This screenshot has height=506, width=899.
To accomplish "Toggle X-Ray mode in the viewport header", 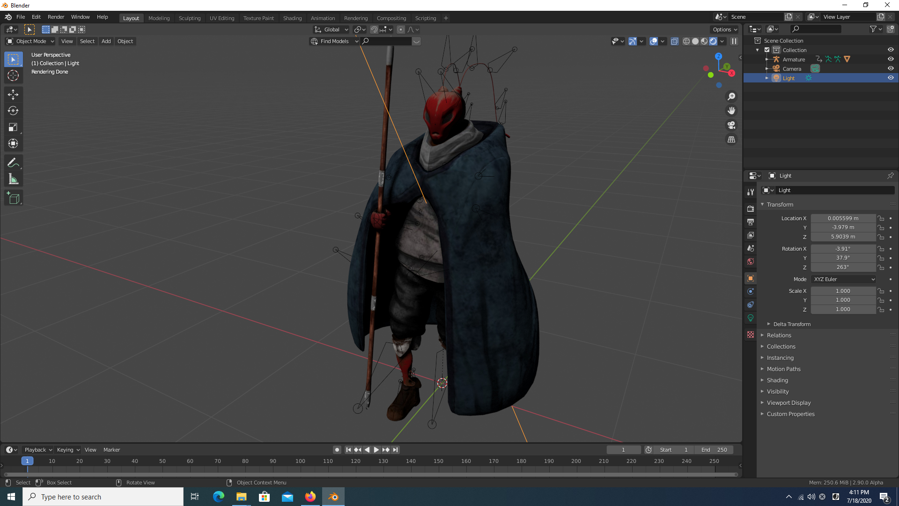I will [675, 41].
